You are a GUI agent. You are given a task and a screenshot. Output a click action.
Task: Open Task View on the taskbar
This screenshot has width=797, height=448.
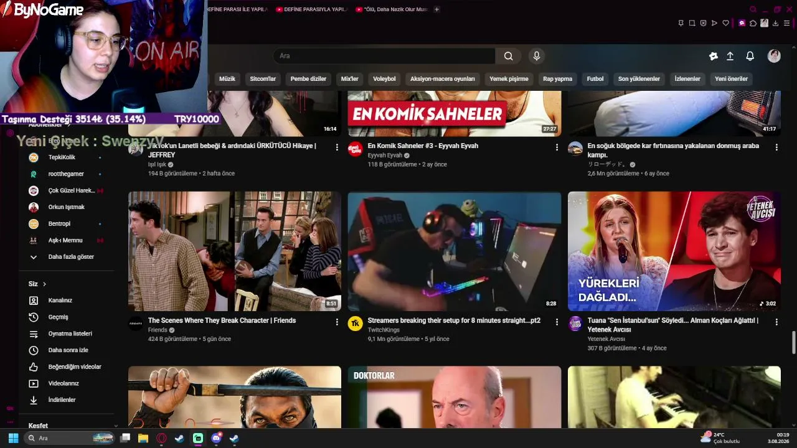(x=125, y=438)
